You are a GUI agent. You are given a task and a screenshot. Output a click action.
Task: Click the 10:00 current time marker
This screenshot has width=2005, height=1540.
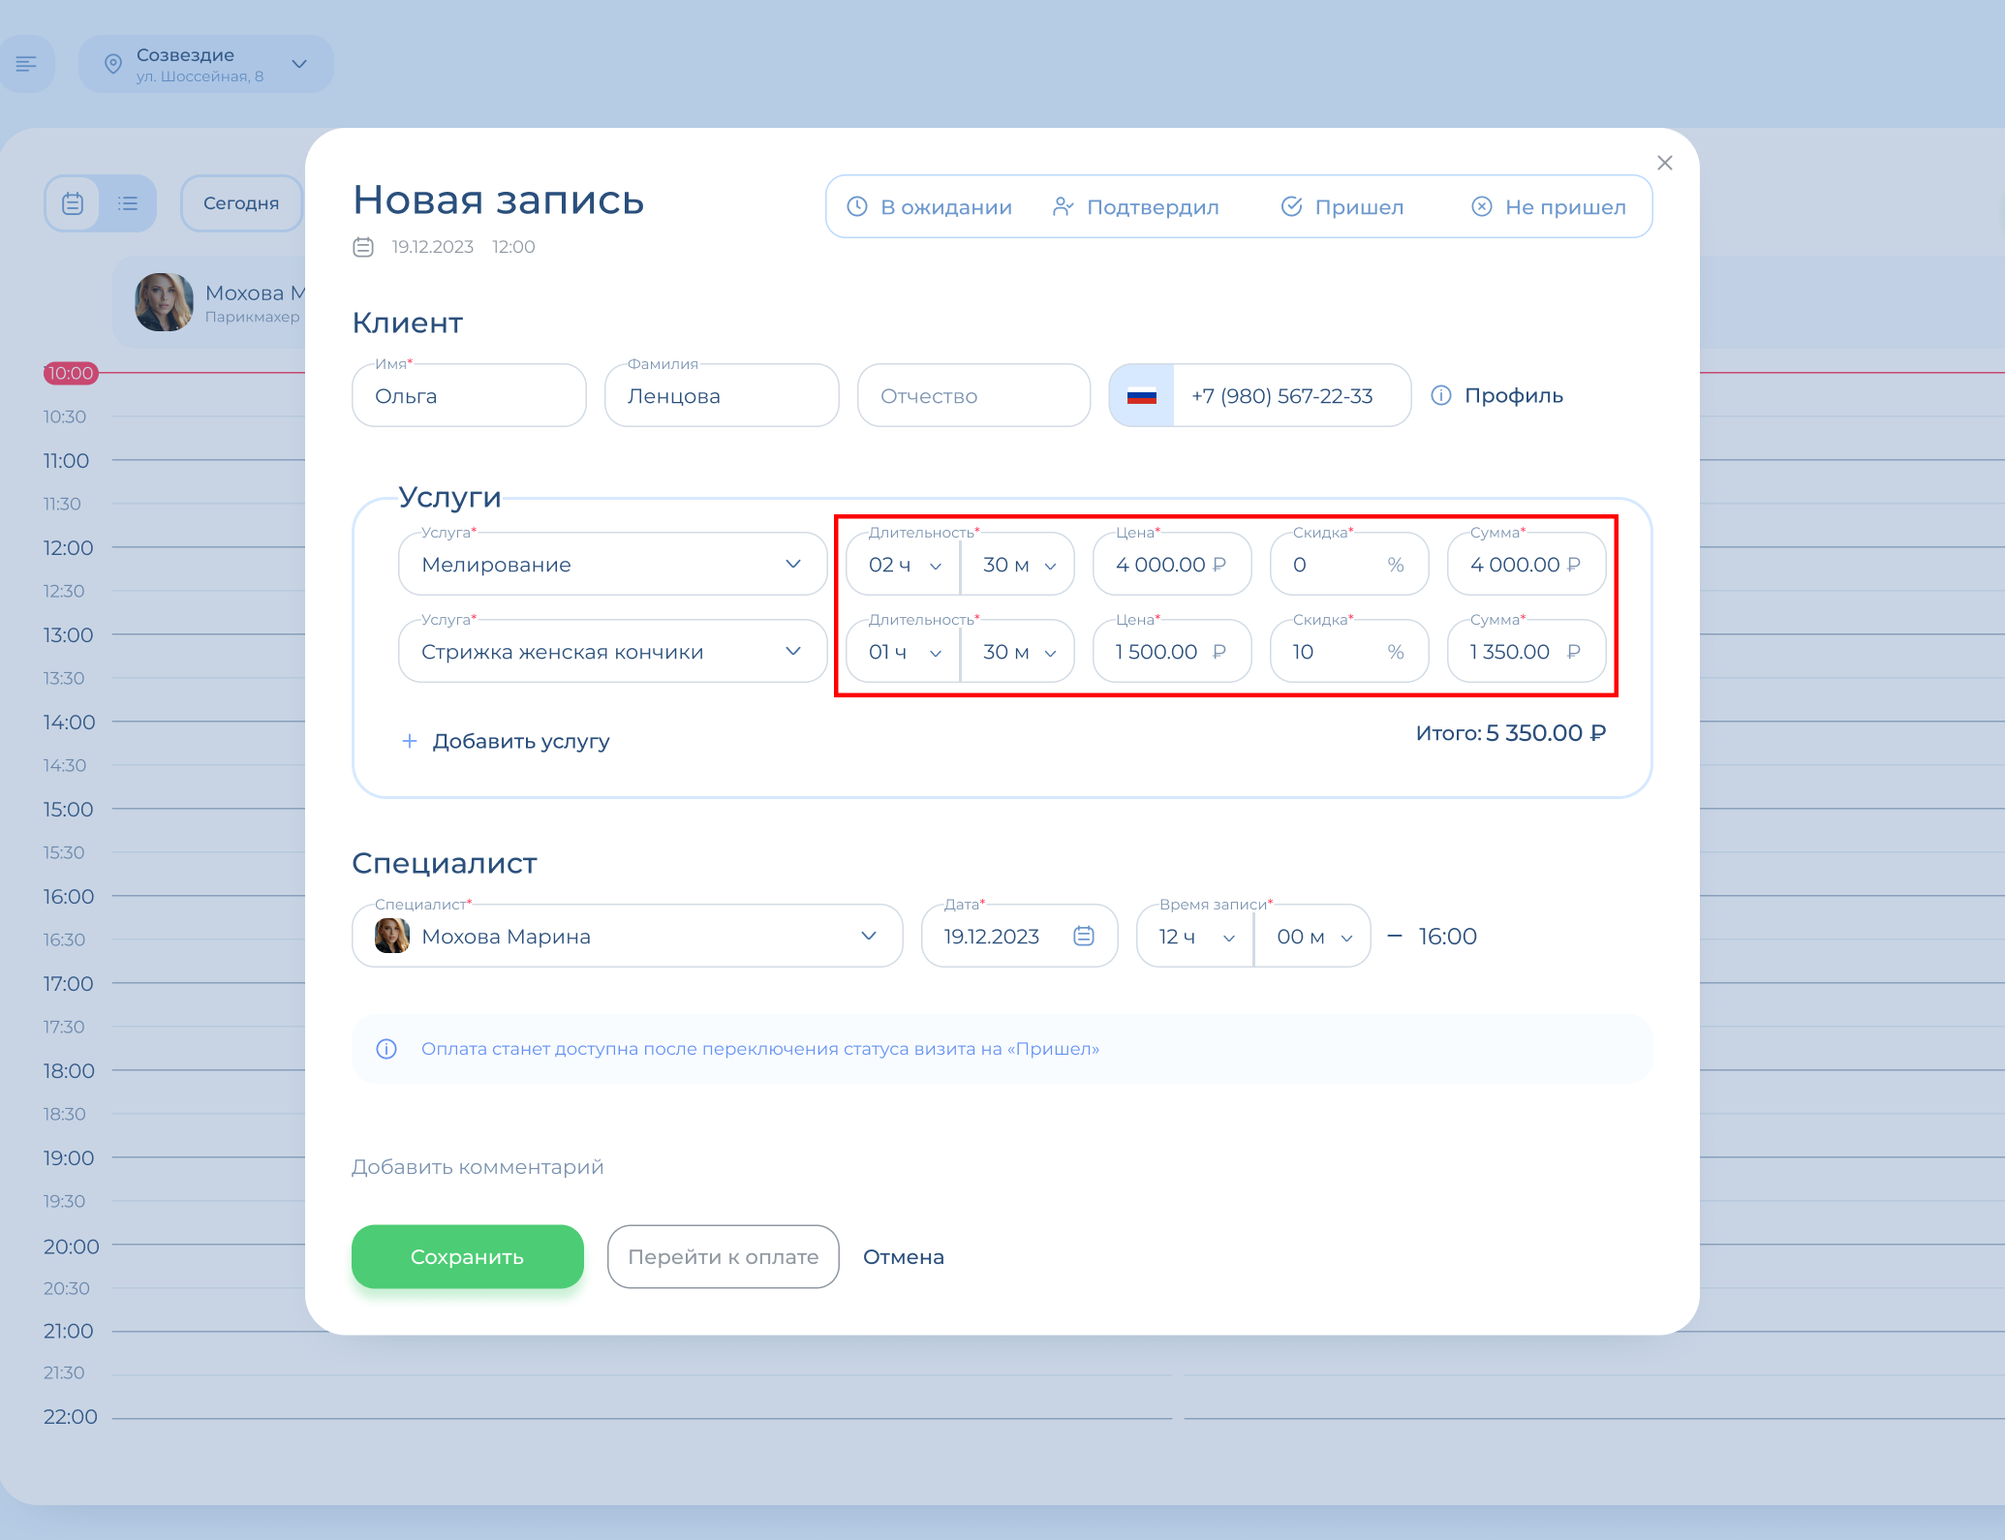71,373
